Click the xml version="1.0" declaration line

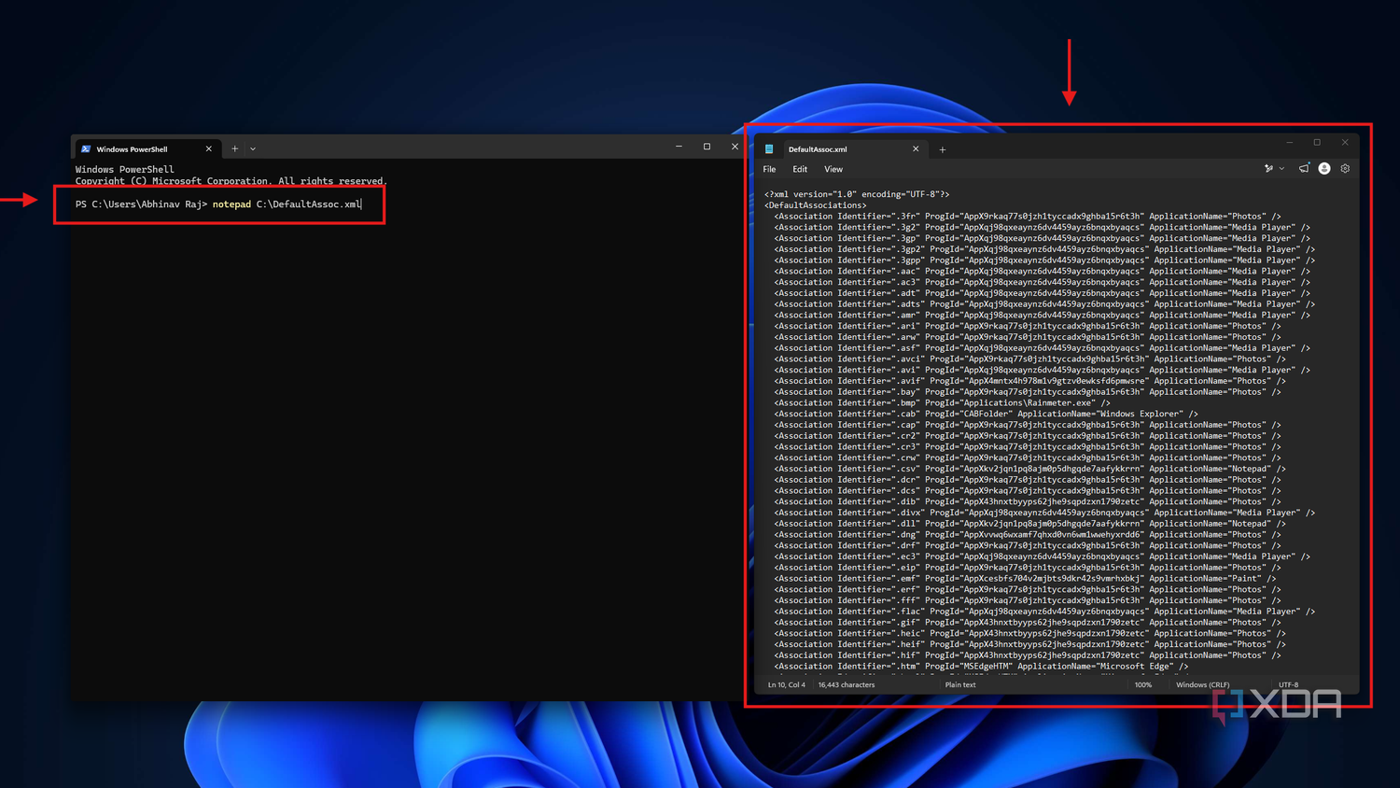click(857, 194)
